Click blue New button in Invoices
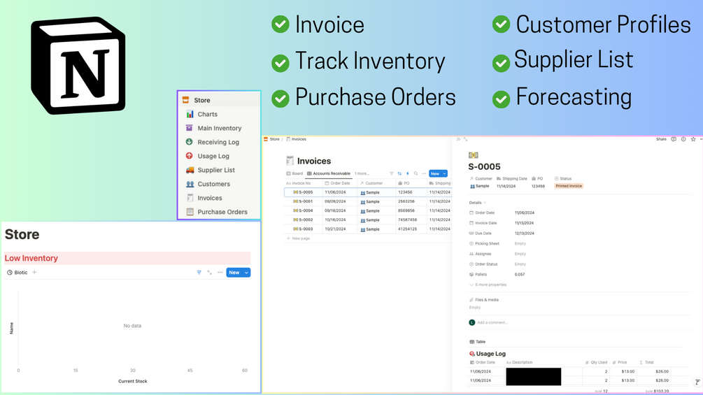The image size is (703, 395). point(435,173)
